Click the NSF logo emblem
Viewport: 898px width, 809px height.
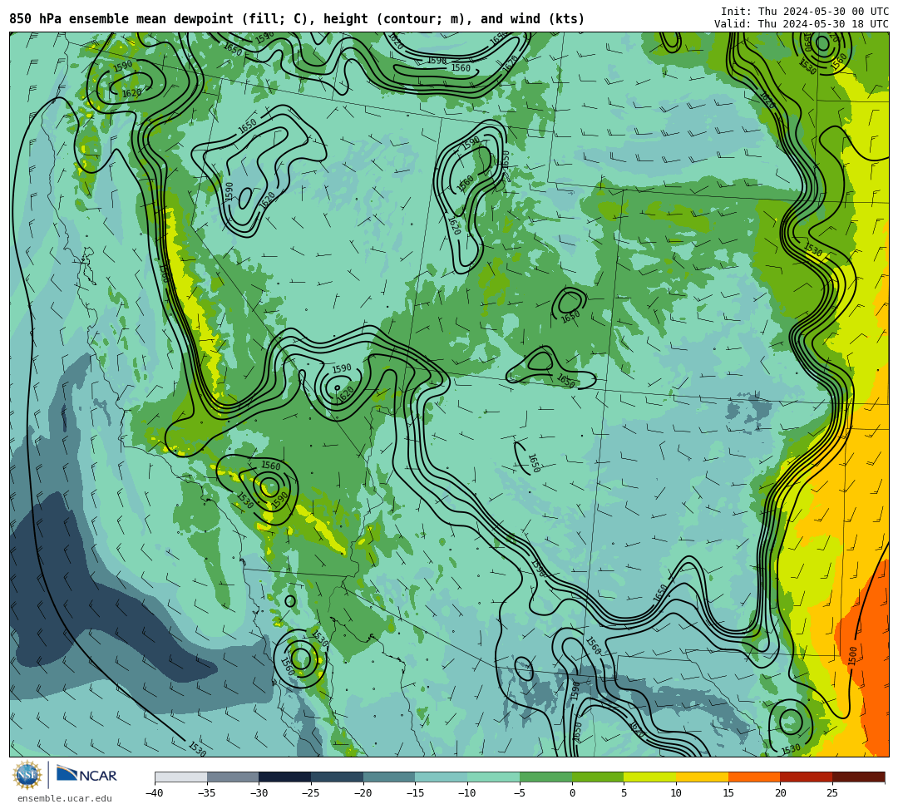(27, 775)
